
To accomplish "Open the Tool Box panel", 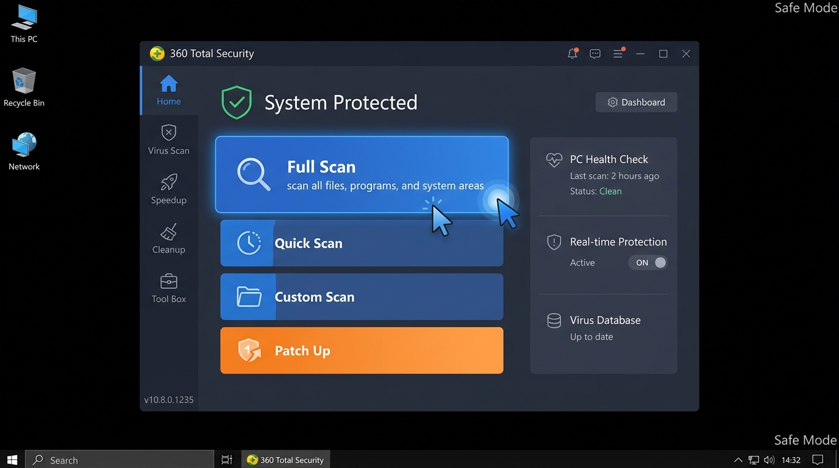I will click(x=168, y=288).
